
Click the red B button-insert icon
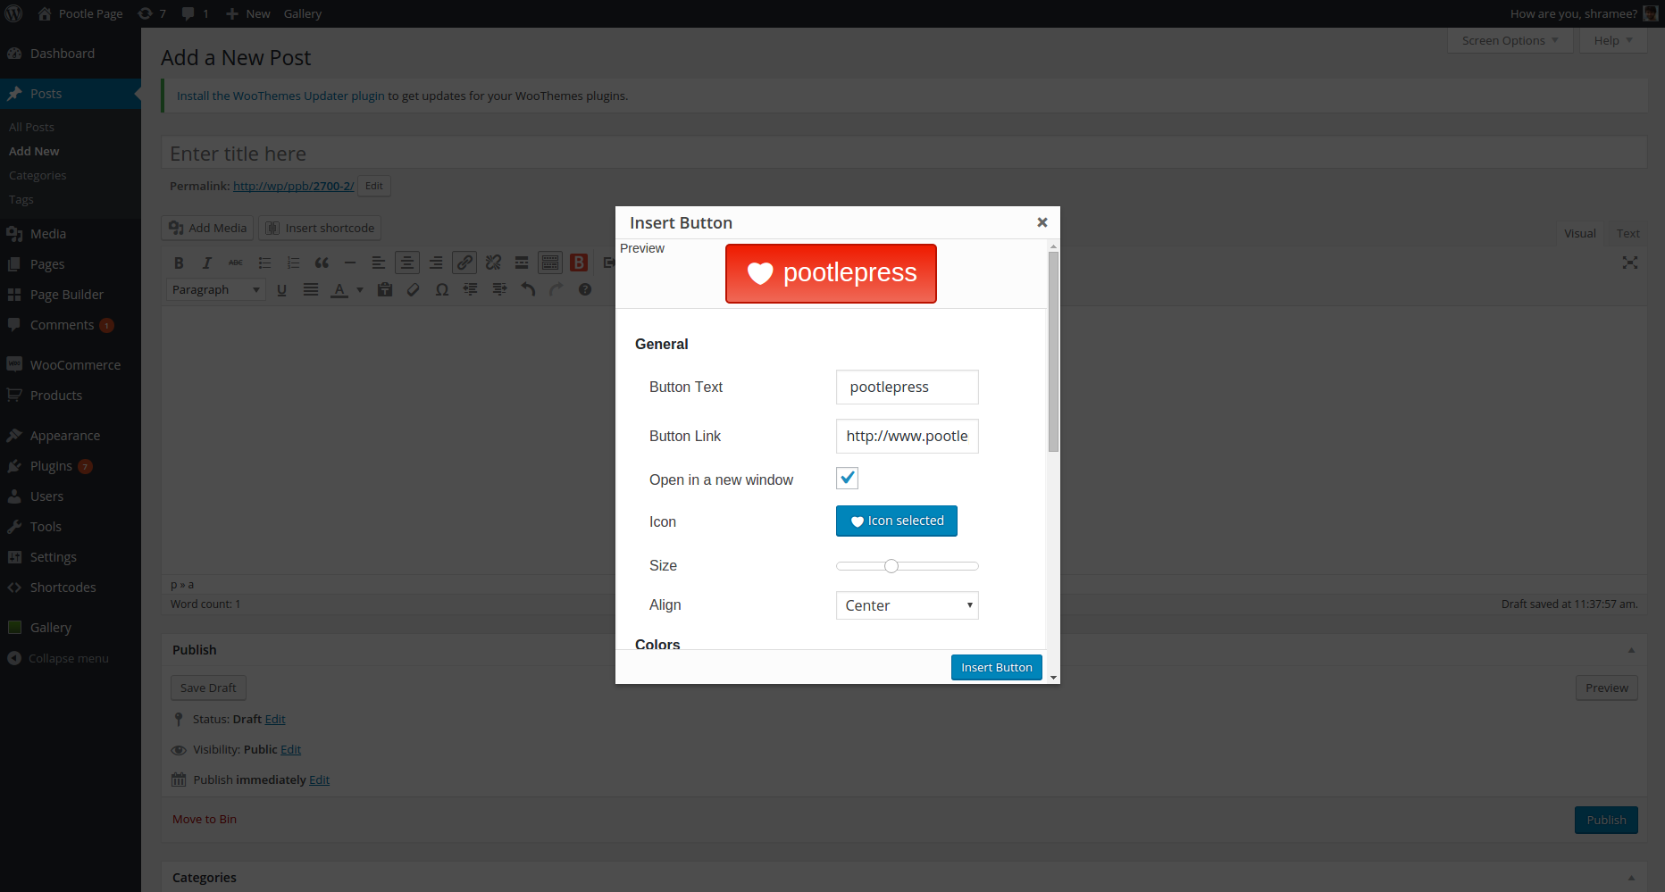click(579, 263)
